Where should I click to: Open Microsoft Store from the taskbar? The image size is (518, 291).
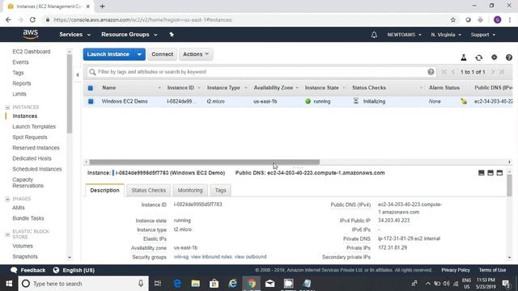[214, 284]
